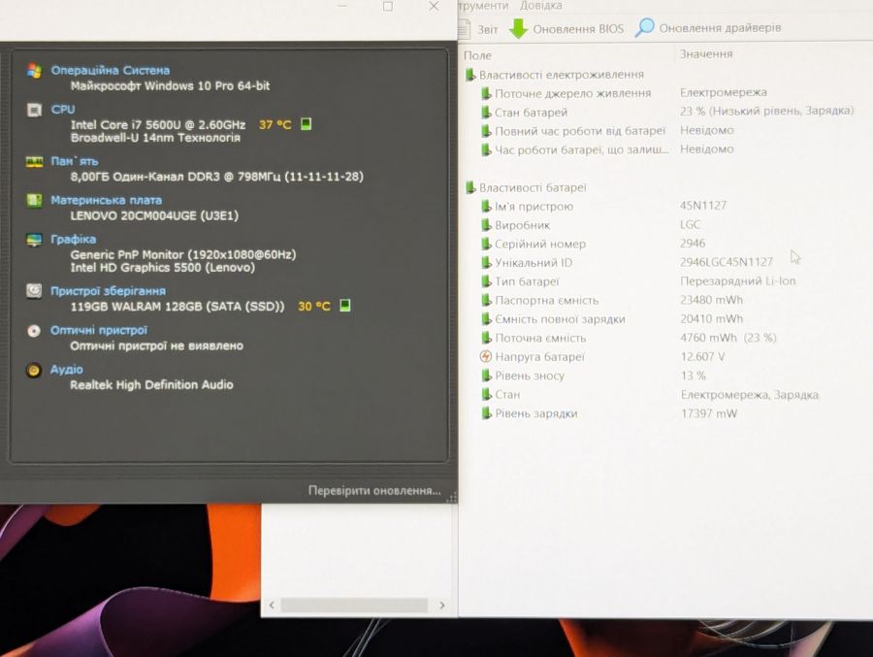Open the Операційна Система section in Speccy
Screen dimensions: 873x657
click(111, 70)
